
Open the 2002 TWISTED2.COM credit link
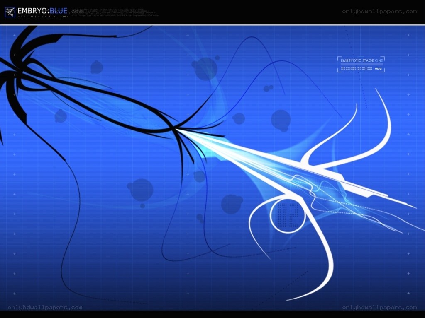pos(42,17)
